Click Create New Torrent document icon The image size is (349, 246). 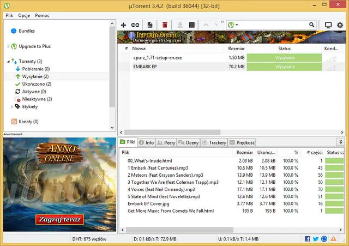pos(150,25)
